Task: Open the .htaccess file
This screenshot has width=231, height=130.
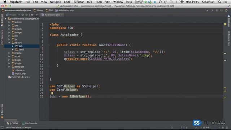Action: (x=18, y=70)
